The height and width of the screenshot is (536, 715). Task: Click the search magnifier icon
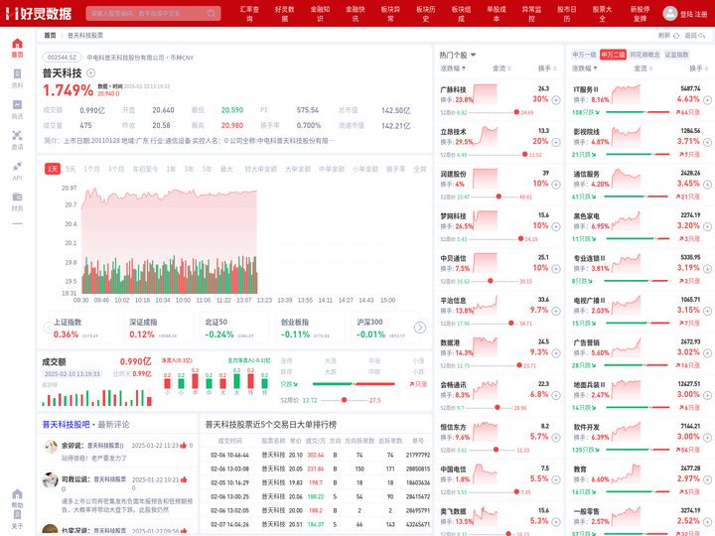tap(212, 13)
